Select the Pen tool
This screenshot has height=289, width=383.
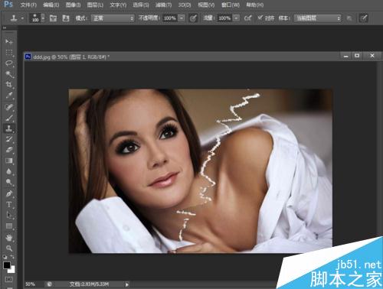click(x=9, y=193)
